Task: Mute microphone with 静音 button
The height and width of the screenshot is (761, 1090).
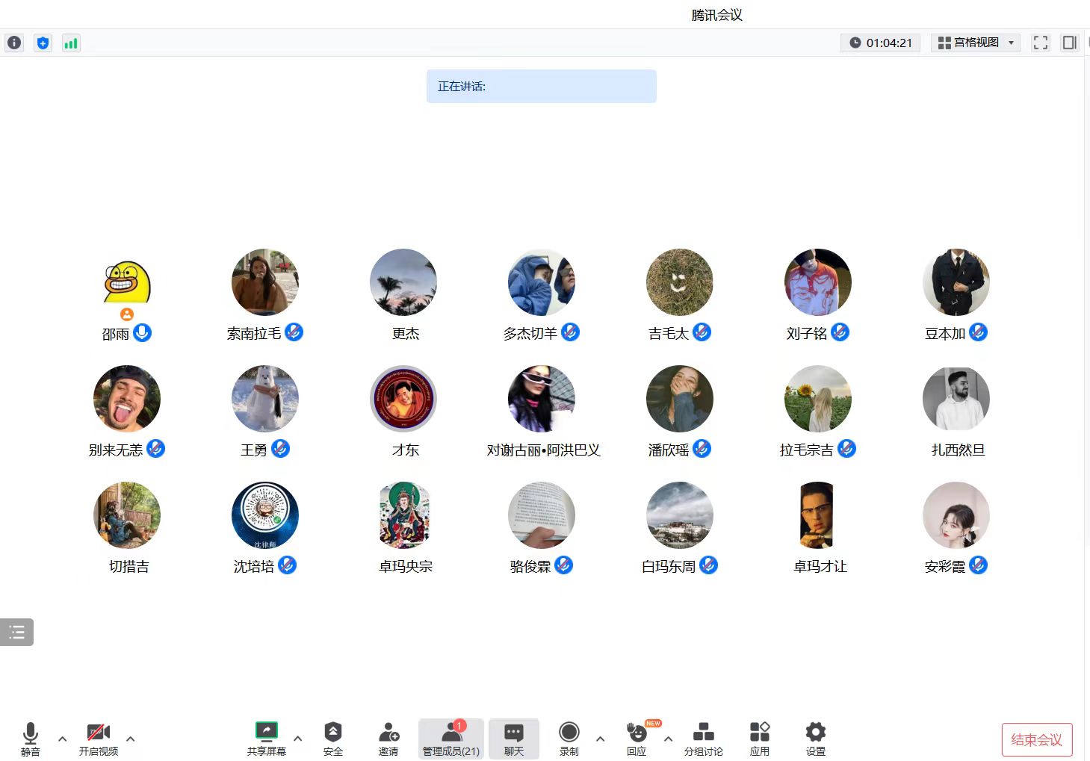Action: (x=31, y=739)
